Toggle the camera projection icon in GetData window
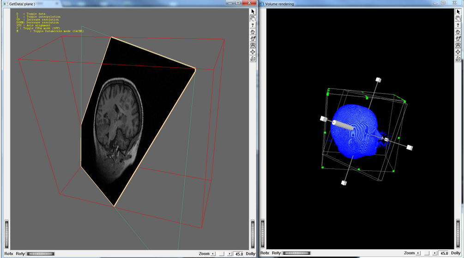Image resolution: width=464 pixels, height=258 pixels. point(253,59)
